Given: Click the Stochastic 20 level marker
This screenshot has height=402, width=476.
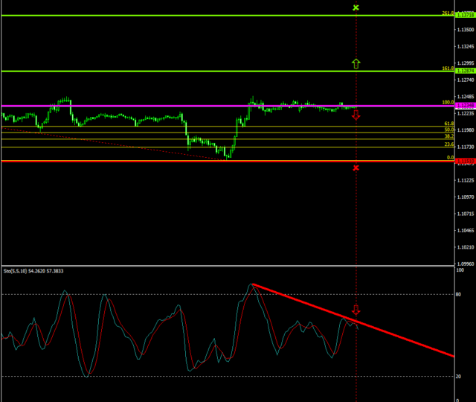Looking at the screenshot, I should pos(459,376).
